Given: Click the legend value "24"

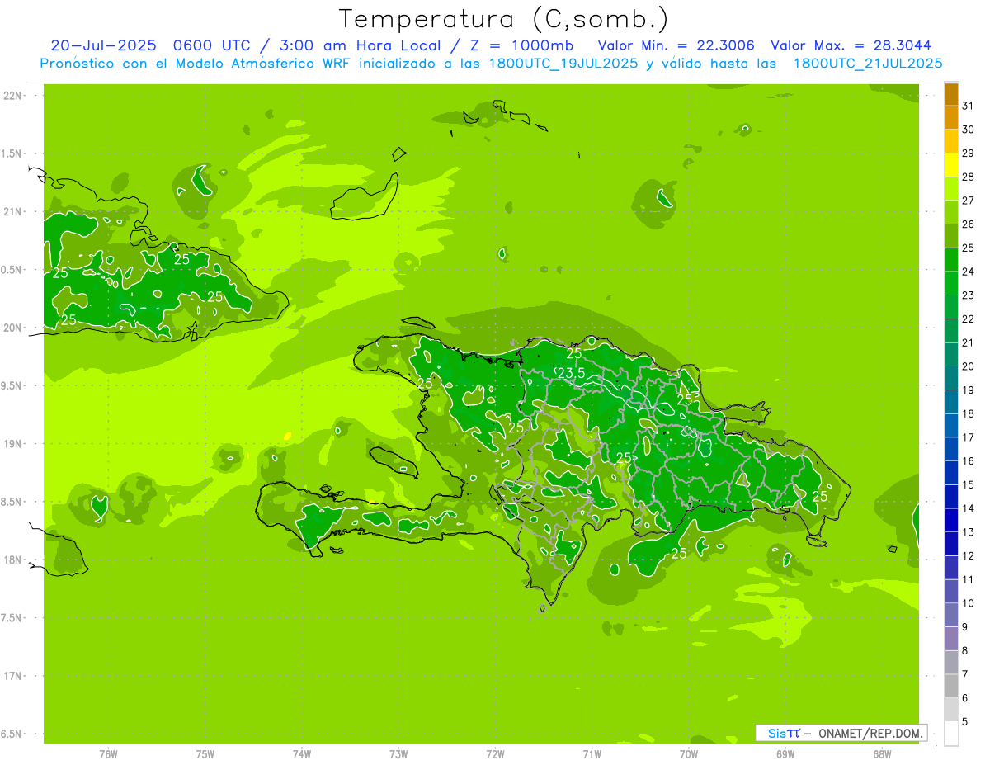Looking at the screenshot, I should click(968, 272).
